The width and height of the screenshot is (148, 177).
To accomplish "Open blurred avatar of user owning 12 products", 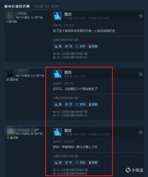I will point(10,16).
